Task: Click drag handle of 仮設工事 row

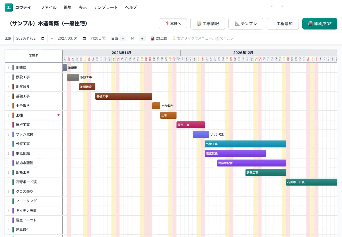Action: (9, 77)
